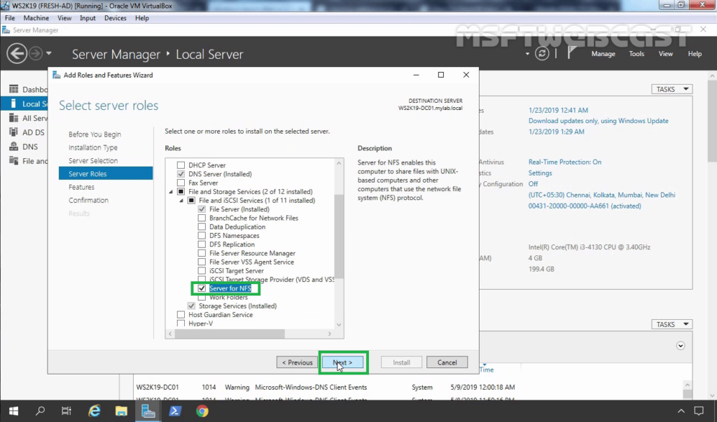Uncheck the Server for NFS checkbox

202,288
